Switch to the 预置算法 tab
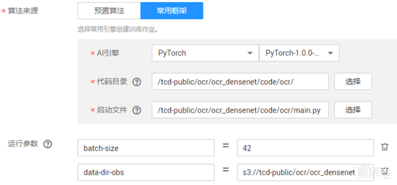The image size is (397, 185). point(109,11)
